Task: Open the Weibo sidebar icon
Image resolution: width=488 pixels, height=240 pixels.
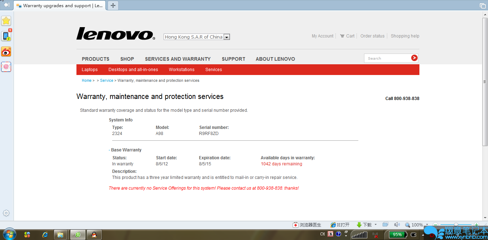Action: [6, 51]
